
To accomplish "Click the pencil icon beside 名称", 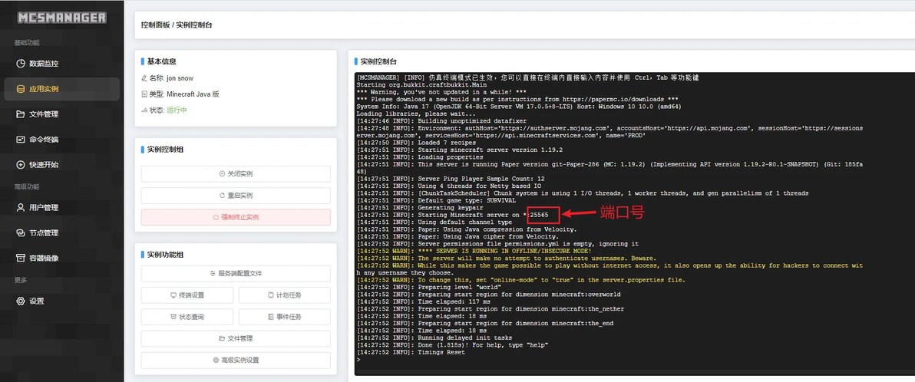I will click(x=144, y=77).
